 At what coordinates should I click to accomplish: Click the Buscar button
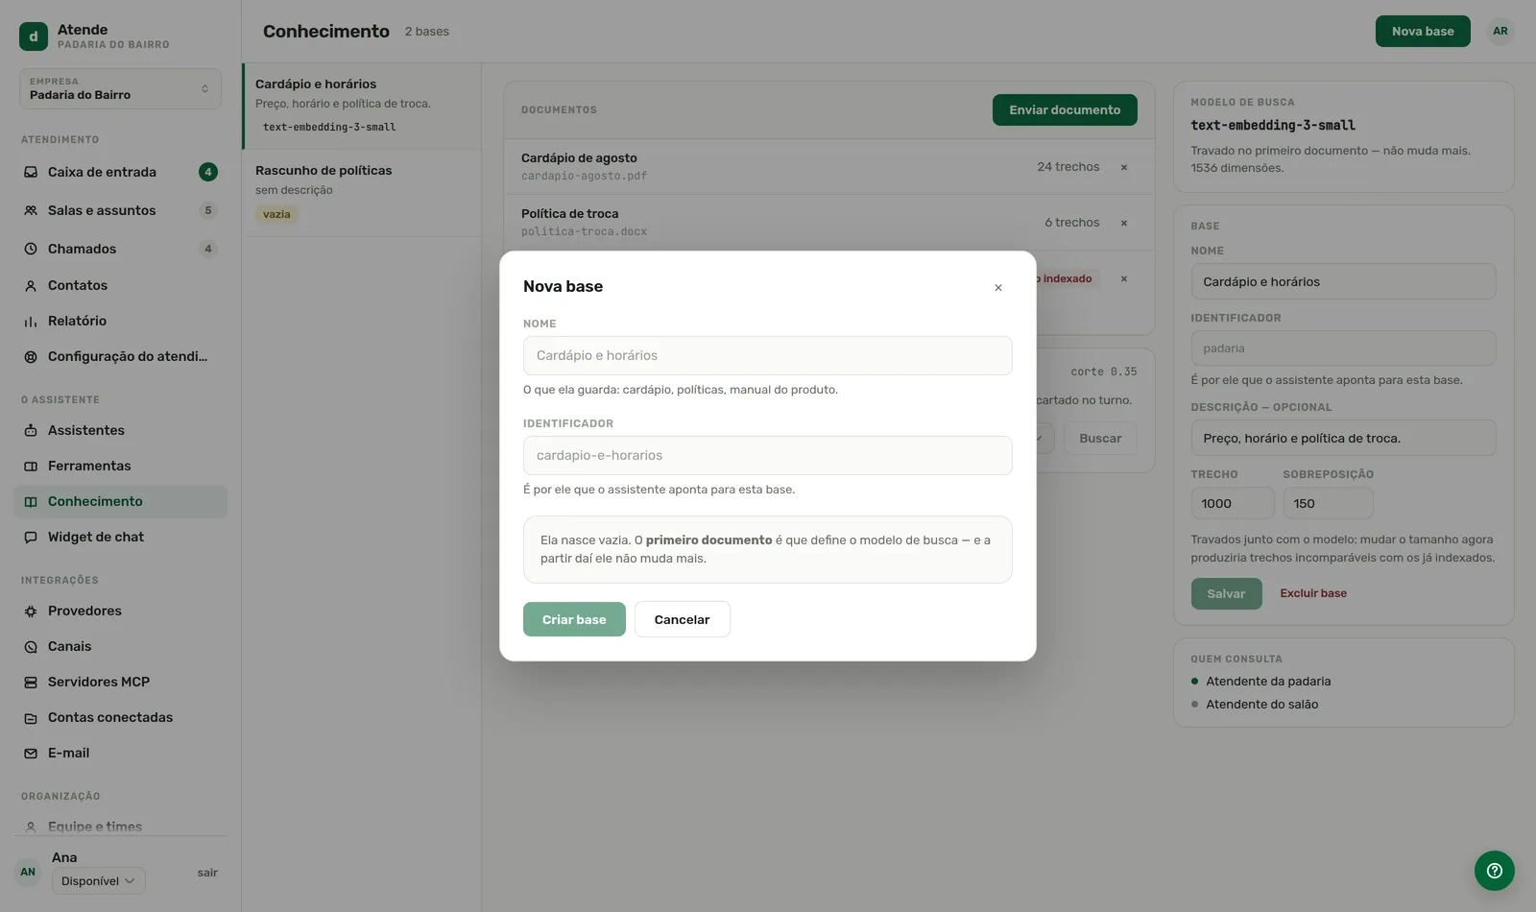tap(1100, 438)
